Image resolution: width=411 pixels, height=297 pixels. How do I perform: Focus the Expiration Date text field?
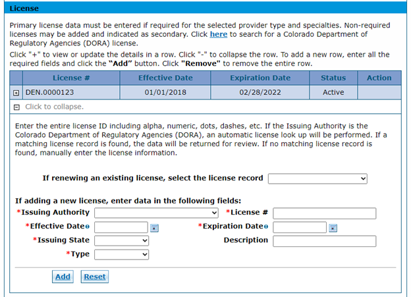pos(300,227)
